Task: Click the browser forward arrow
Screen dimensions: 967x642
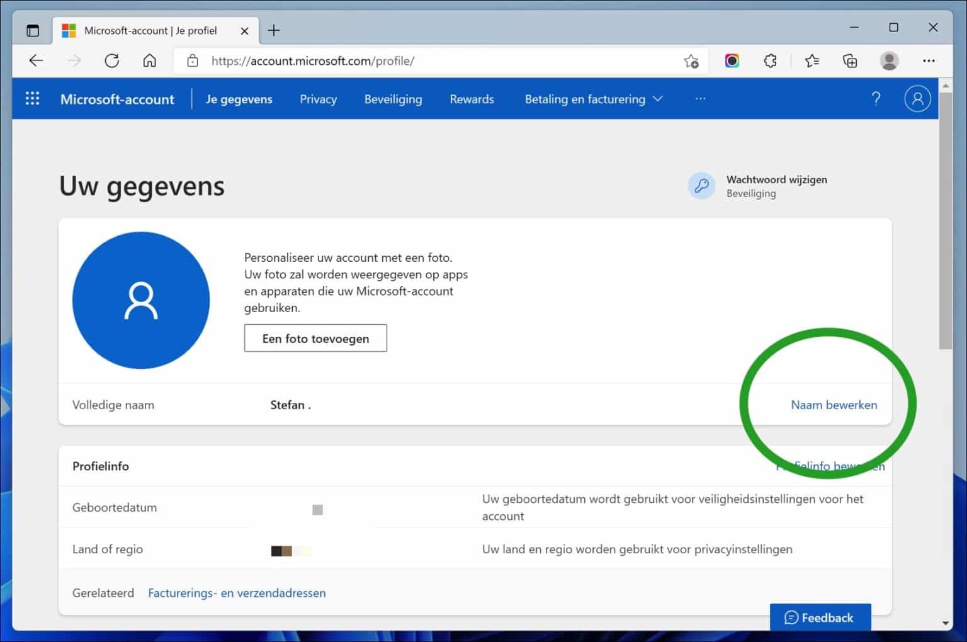Action: point(74,61)
